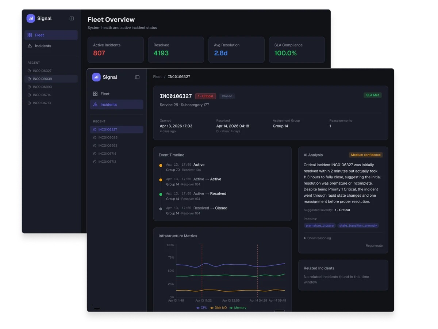Screen dimensions: 438x329
Task: Click the Signal logo icon in back window
Action: [x=31, y=18]
